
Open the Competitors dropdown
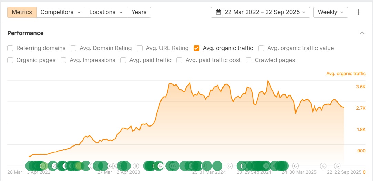[x=61, y=12]
